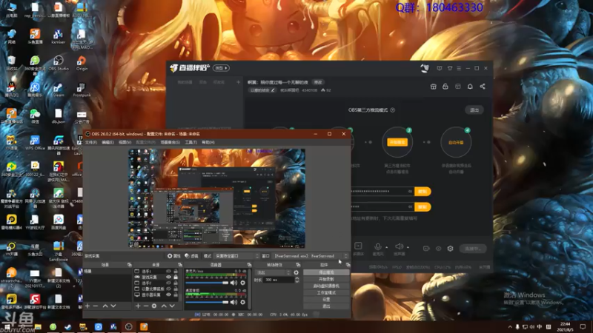The image size is (593, 333).
Task: Open the View menu in OBS
Action: pos(125,142)
